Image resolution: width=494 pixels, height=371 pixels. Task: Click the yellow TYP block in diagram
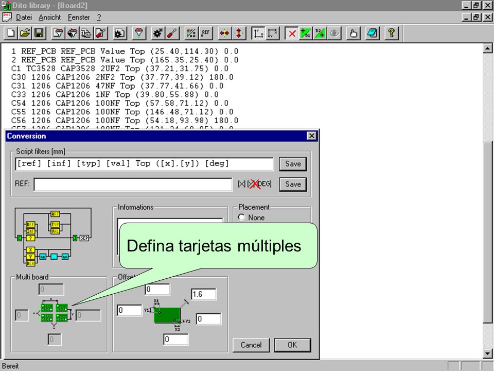tap(55, 224)
